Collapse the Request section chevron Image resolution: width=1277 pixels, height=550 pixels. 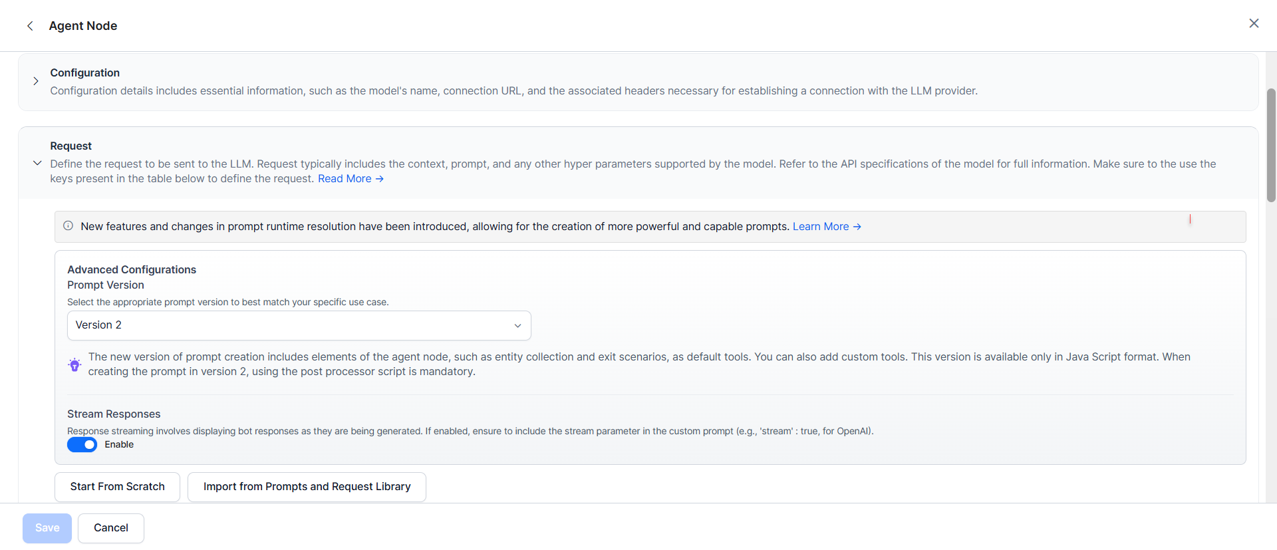(37, 163)
